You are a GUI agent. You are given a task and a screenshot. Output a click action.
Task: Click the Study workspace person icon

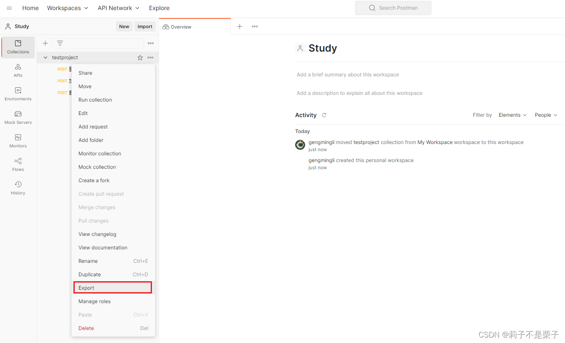click(x=300, y=48)
